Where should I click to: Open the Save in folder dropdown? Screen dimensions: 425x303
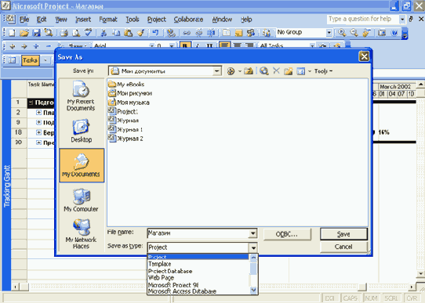click(216, 71)
